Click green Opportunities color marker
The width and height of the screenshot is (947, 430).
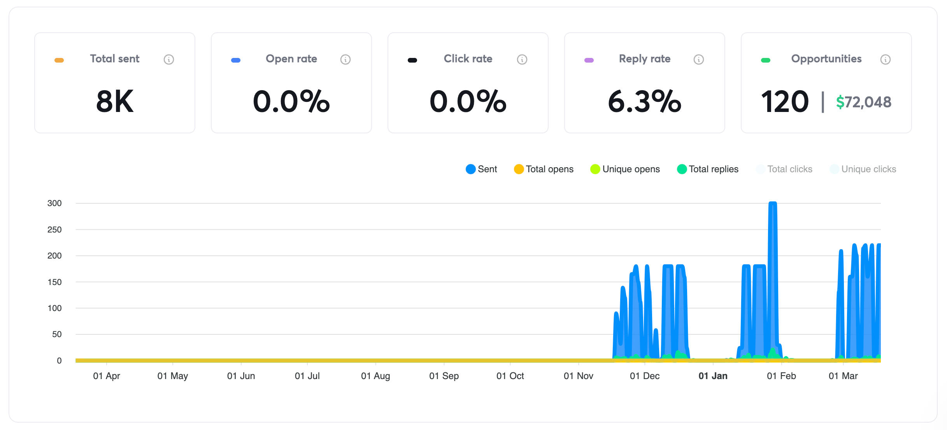coord(765,60)
